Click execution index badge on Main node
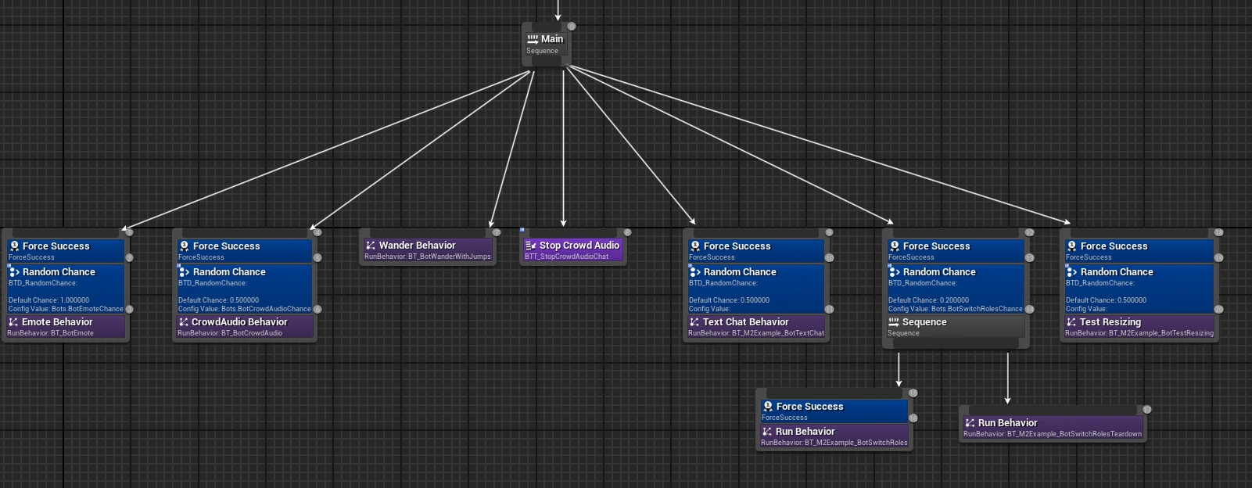Image resolution: width=1252 pixels, height=488 pixels. [572, 27]
